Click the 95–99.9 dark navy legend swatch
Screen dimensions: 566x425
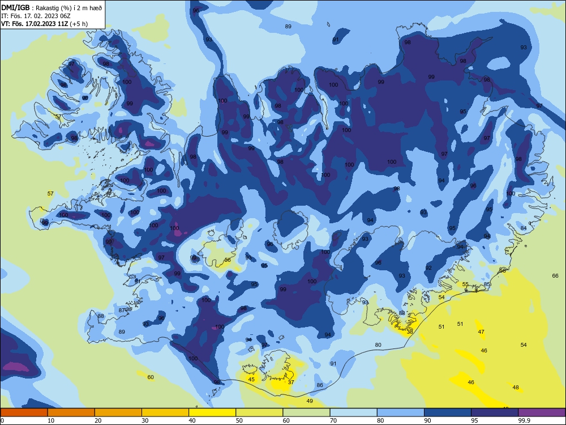tap(495, 413)
